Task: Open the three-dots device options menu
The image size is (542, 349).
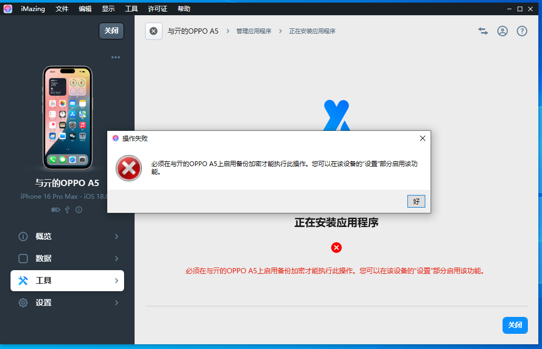Action: coord(116,57)
